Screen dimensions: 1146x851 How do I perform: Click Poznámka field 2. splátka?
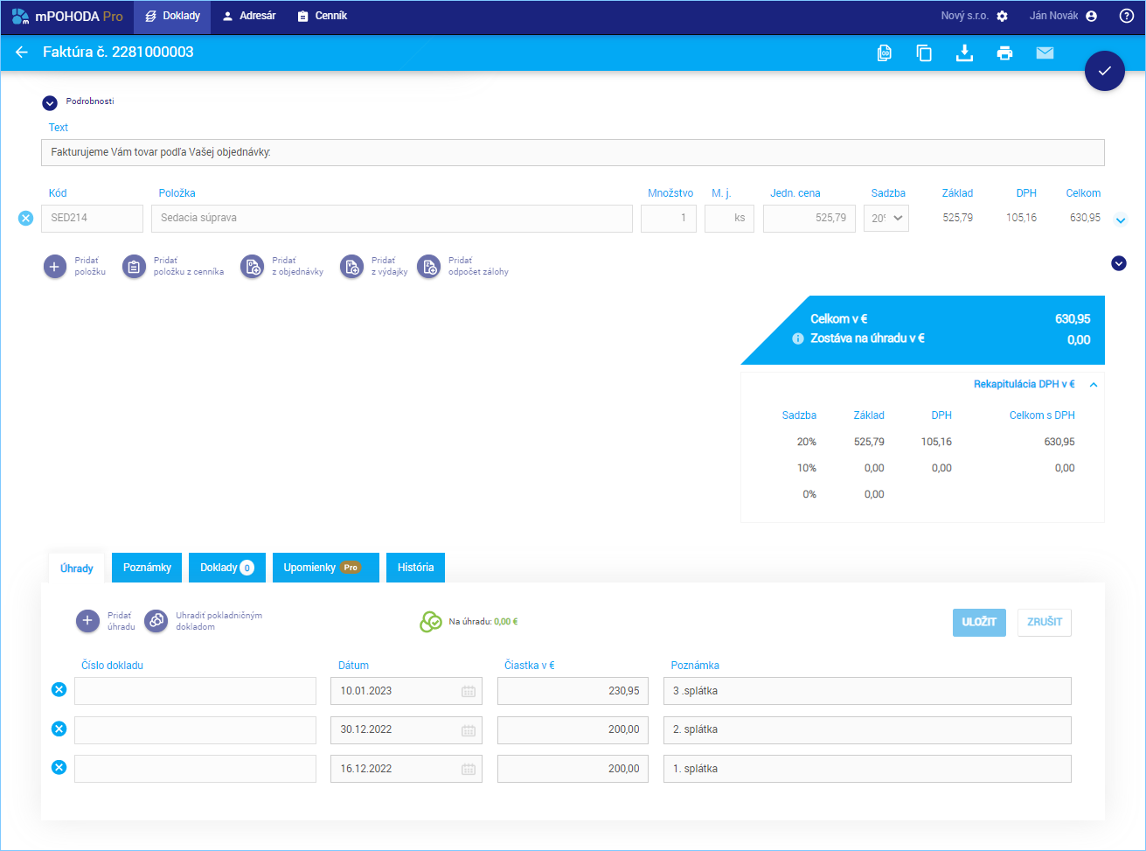coord(867,729)
